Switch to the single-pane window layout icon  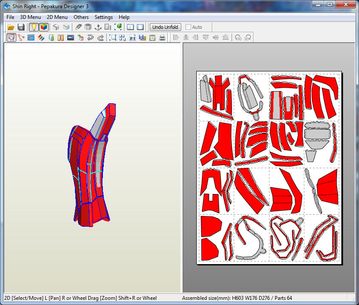140,27
